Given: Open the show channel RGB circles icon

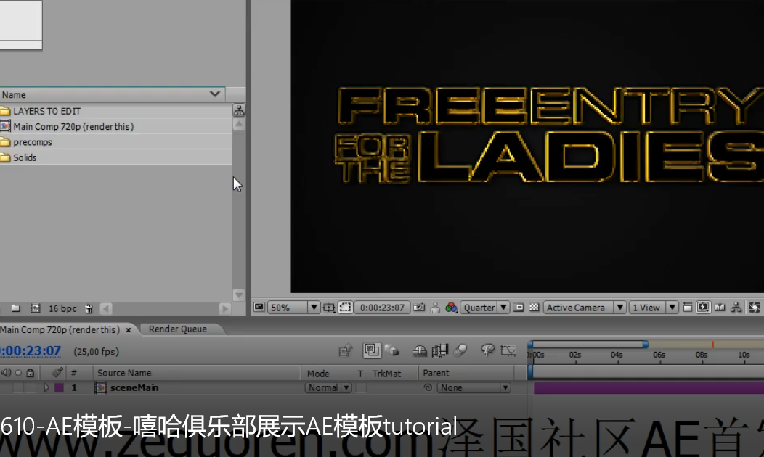Looking at the screenshot, I should [x=451, y=308].
